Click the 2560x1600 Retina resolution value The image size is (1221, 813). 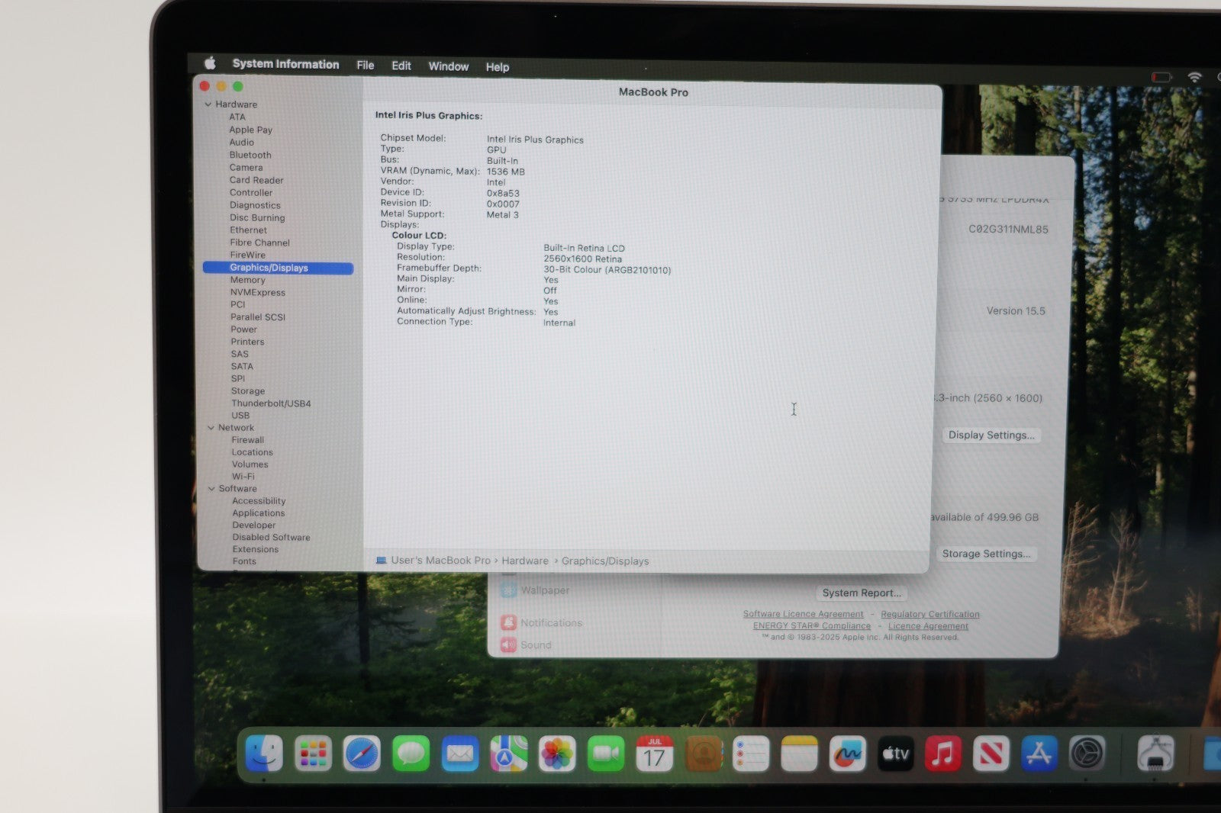pos(583,259)
